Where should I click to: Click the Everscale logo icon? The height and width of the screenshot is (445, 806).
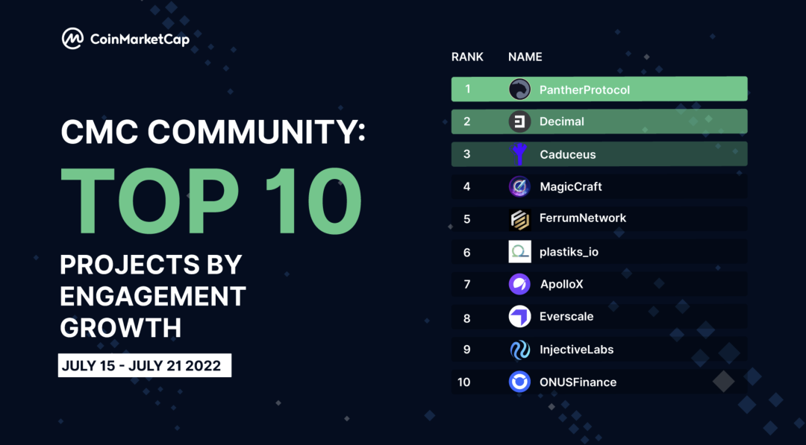519,317
